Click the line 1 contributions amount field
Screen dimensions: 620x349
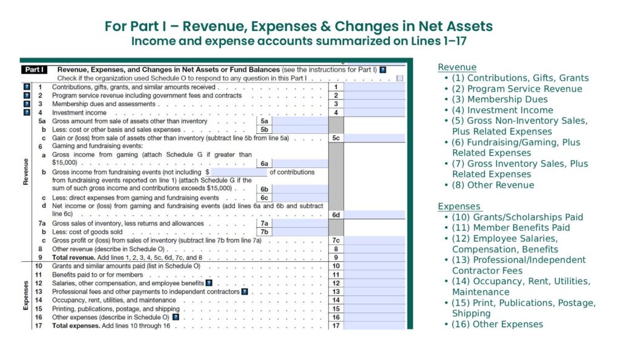pos(374,87)
